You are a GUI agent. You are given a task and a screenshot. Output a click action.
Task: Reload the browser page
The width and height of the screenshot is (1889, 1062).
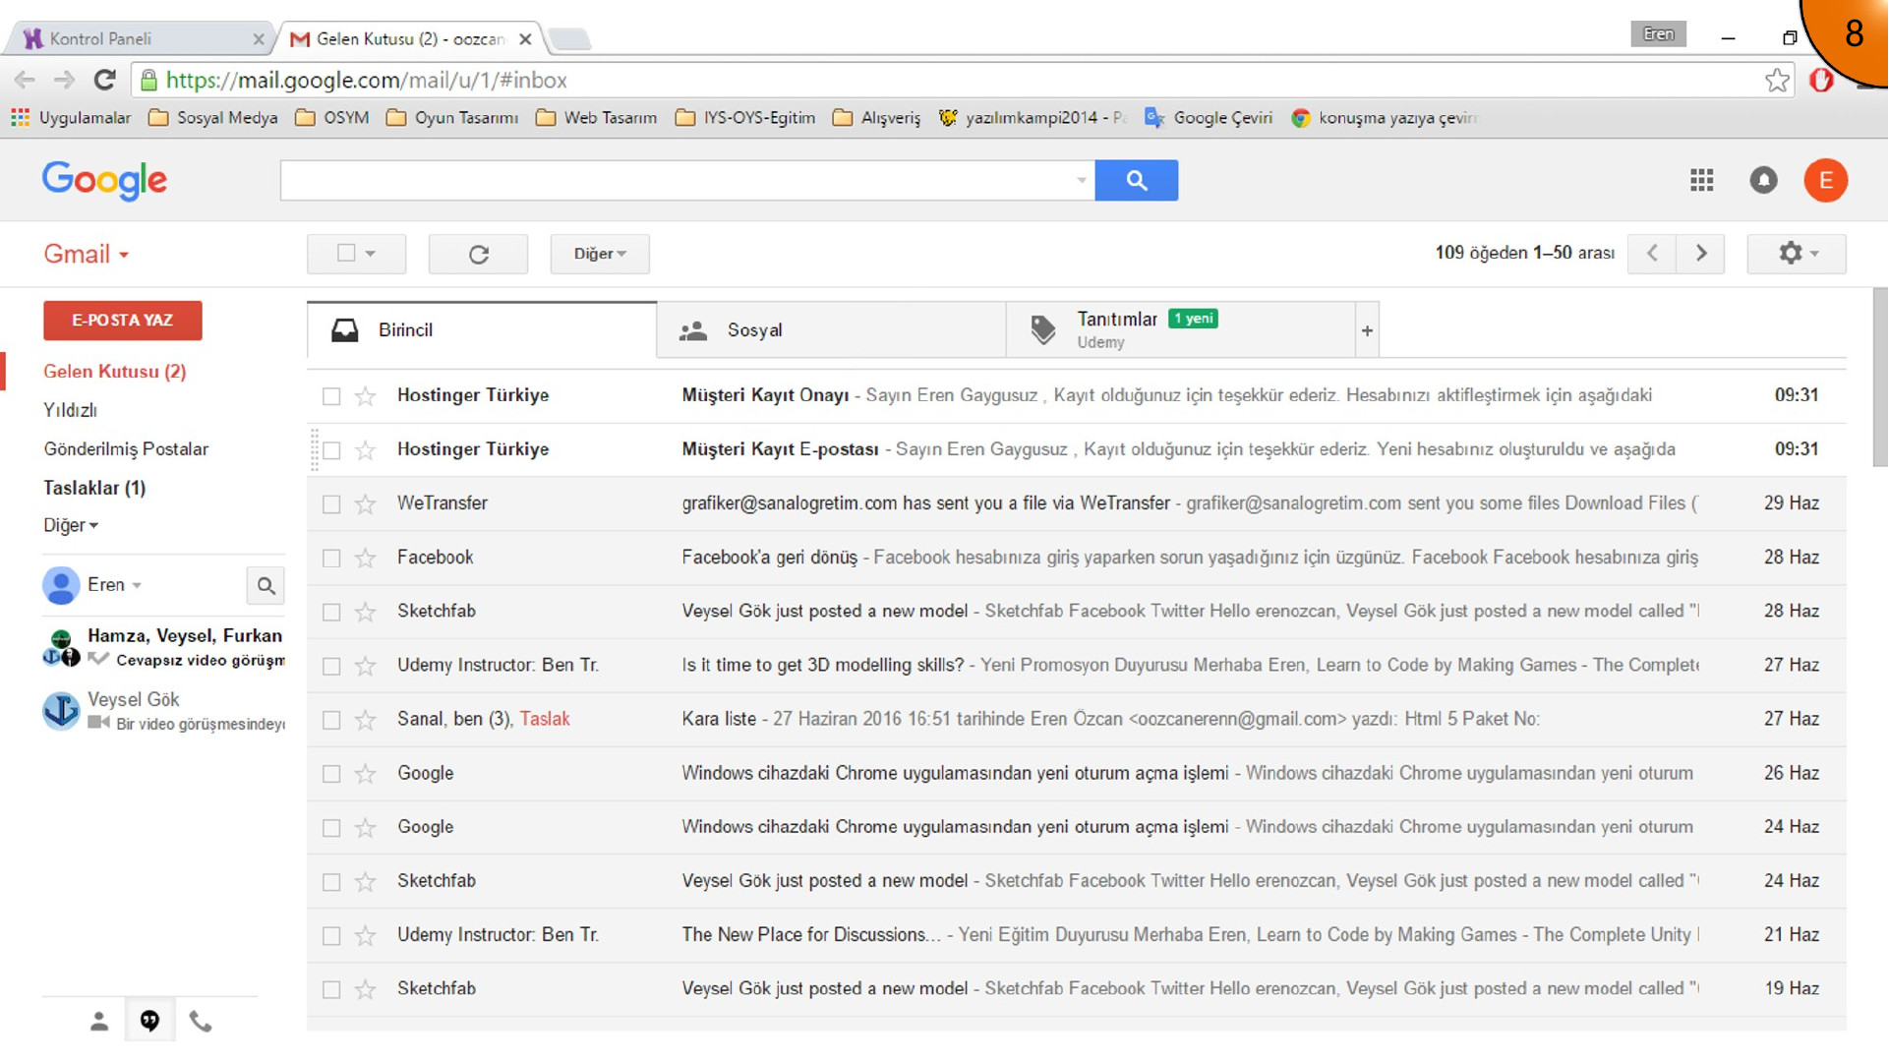[105, 80]
